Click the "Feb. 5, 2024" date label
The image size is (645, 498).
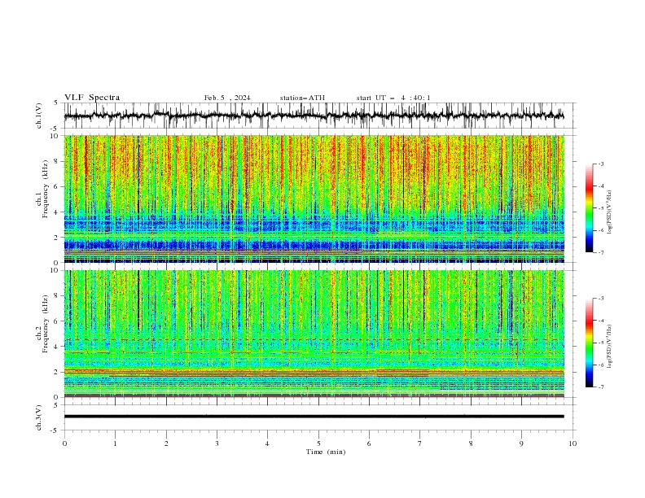click(x=227, y=98)
